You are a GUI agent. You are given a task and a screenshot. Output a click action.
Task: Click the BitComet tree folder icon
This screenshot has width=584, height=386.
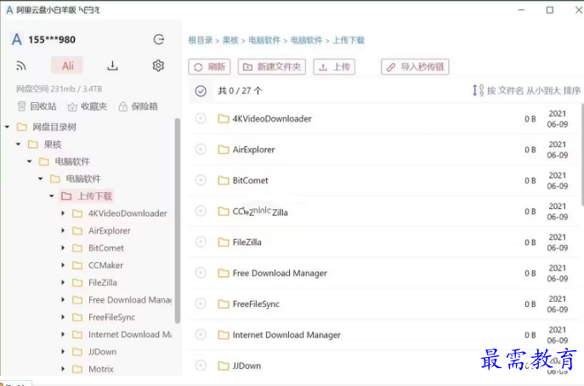pyautogui.click(x=77, y=247)
